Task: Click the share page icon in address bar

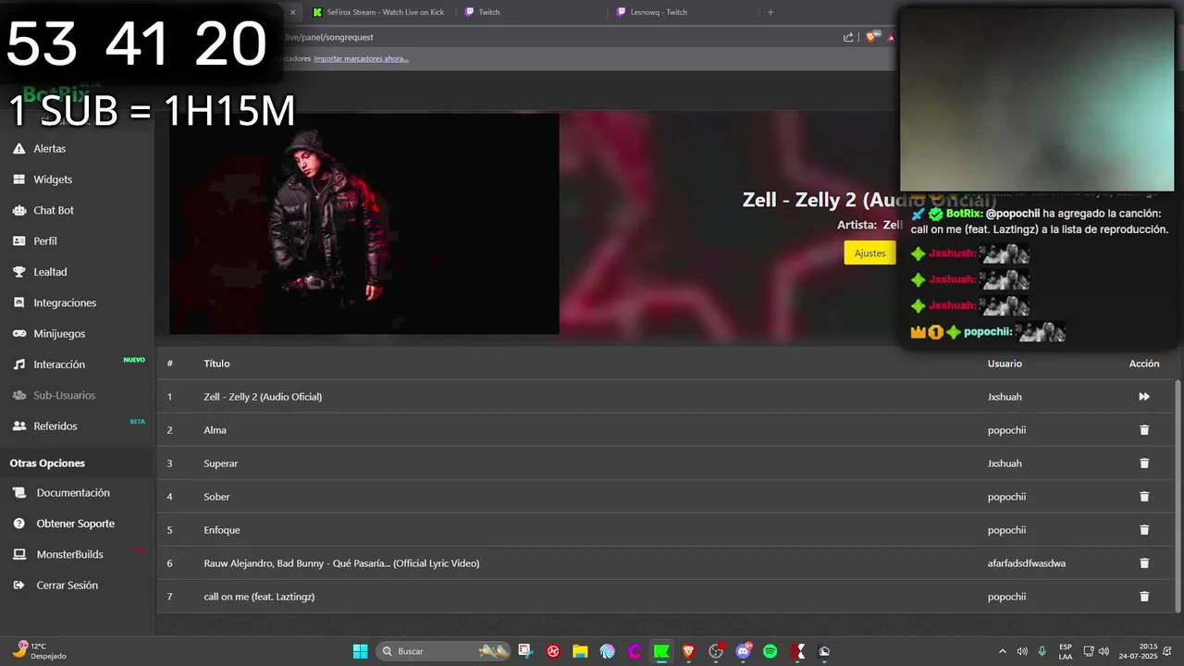Action: [848, 37]
